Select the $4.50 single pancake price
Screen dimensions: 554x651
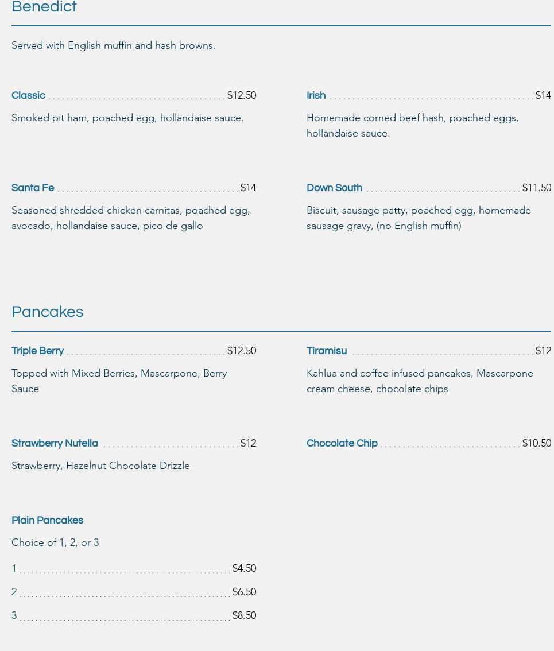pos(244,568)
